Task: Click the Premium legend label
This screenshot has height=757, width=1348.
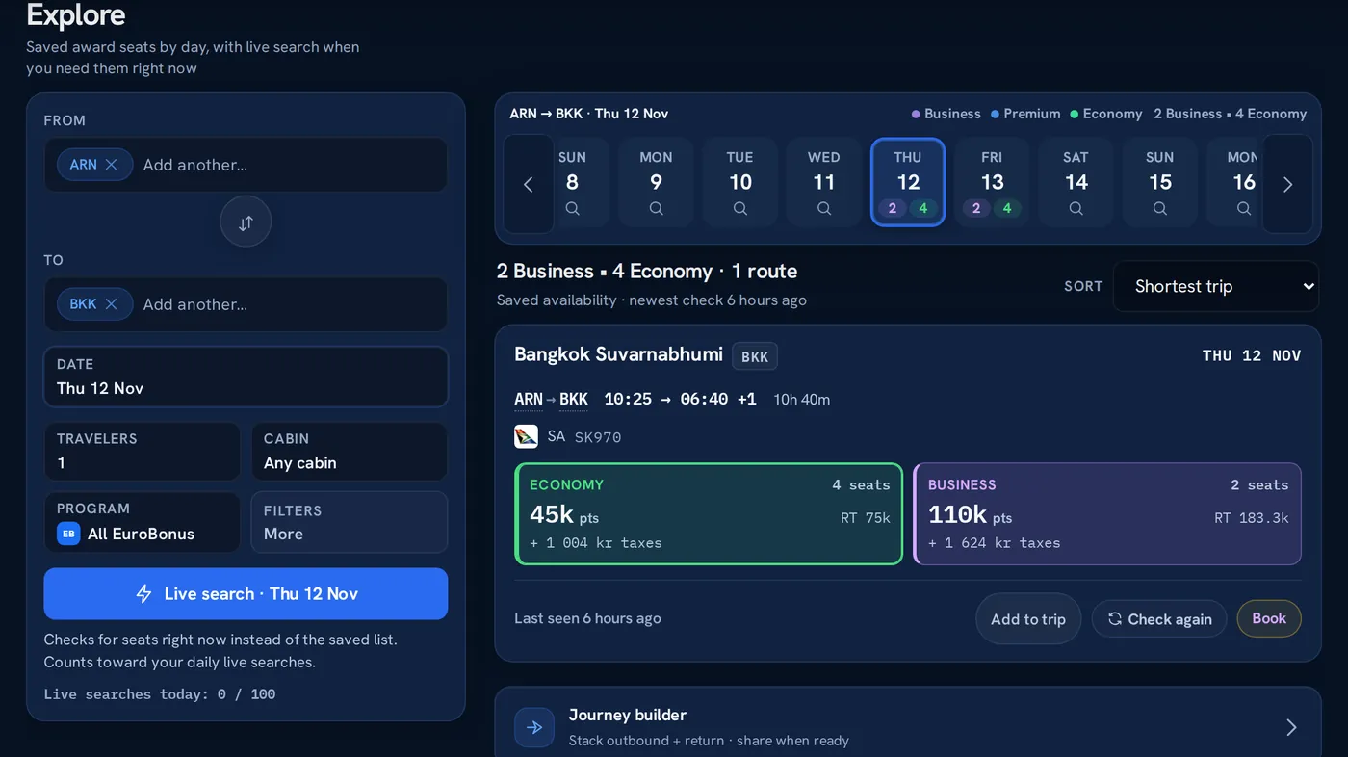Action: click(1032, 114)
